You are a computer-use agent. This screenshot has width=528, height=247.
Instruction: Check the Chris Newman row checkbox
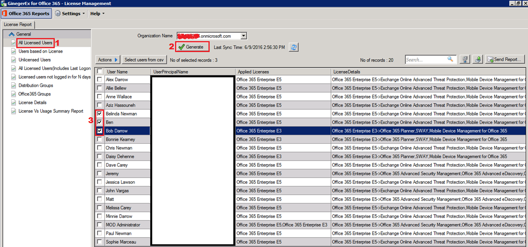(x=99, y=147)
